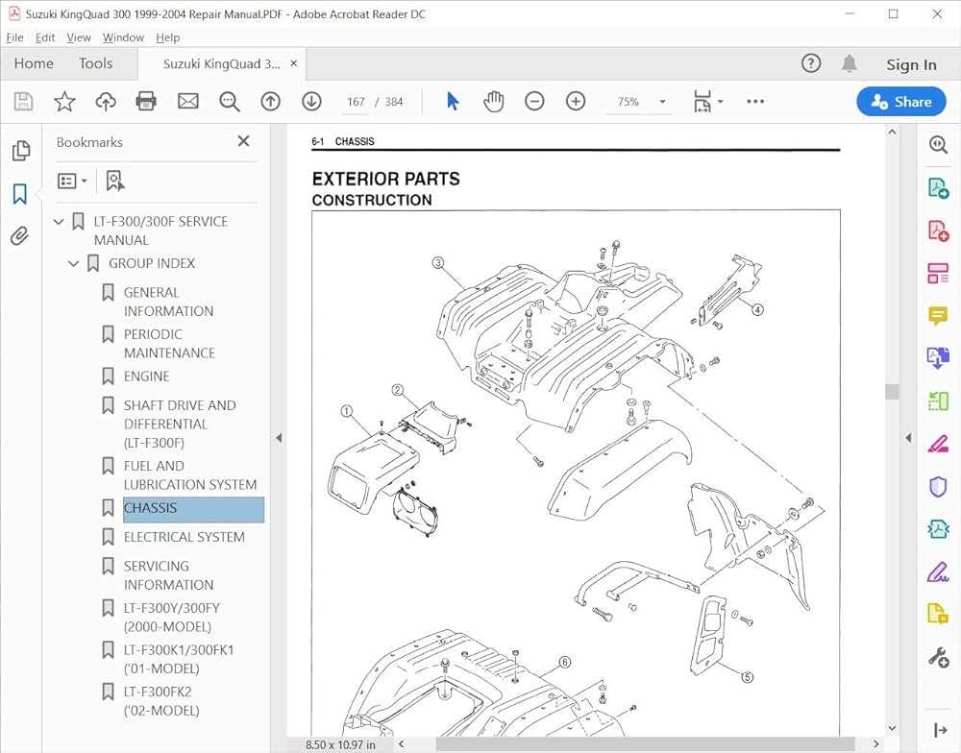Image resolution: width=961 pixels, height=753 pixels.
Task: Open bookmark options dropdown
Action: tap(72, 181)
